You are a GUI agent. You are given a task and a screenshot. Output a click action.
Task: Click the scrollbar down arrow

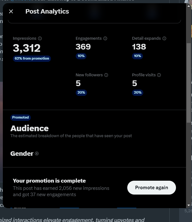pyautogui.click(x=189, y=205)
